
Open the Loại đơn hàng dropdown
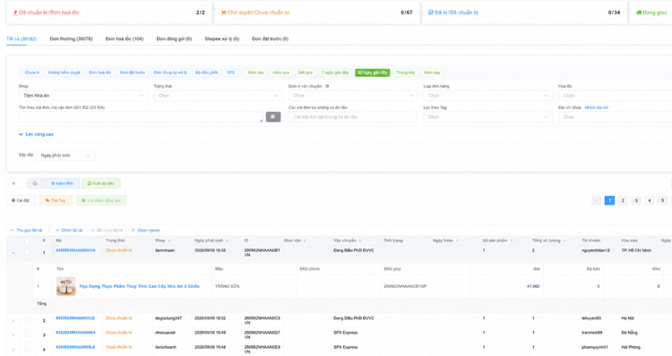(x=487, y=96)
